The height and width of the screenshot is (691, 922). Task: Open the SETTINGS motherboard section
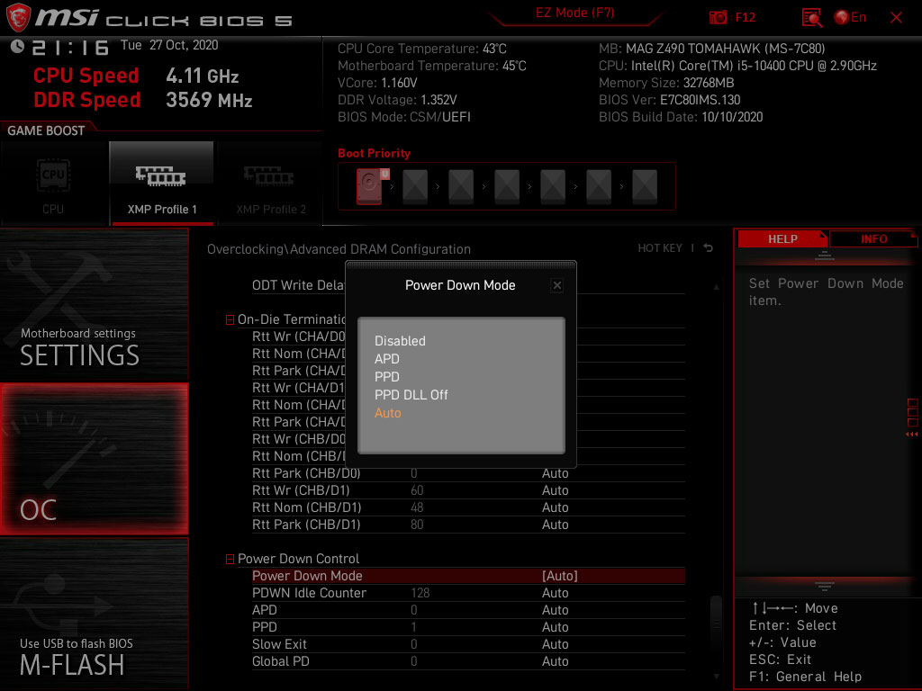(x=94, y=304)
